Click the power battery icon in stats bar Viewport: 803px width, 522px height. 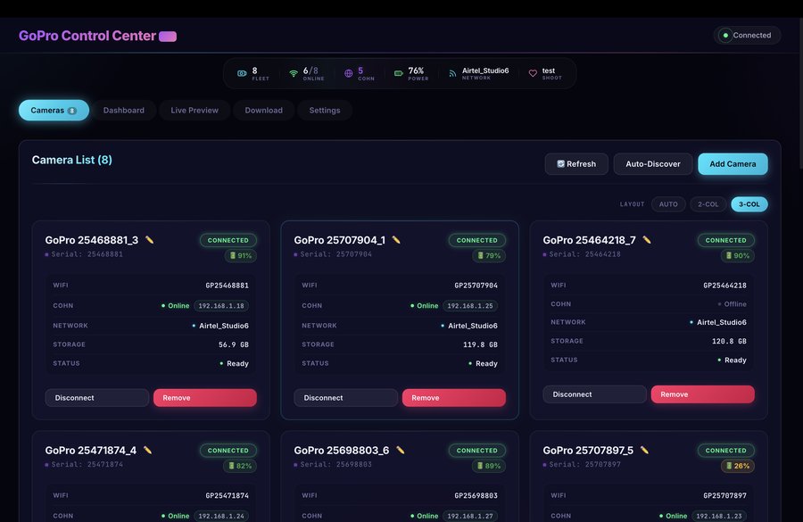[x=399, y=74]
